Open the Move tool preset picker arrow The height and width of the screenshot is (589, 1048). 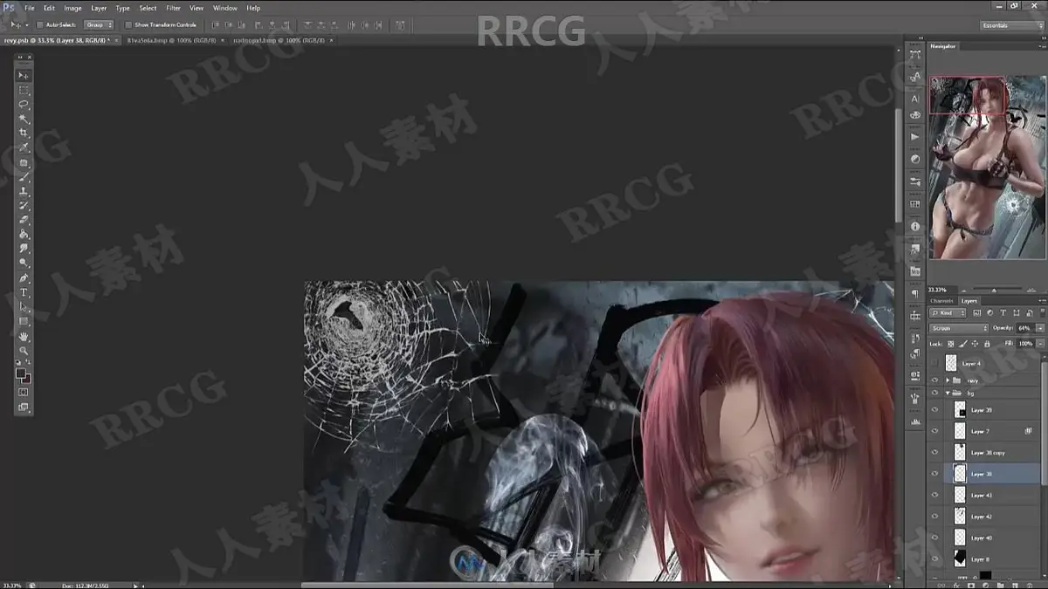[x=28, y=24]
